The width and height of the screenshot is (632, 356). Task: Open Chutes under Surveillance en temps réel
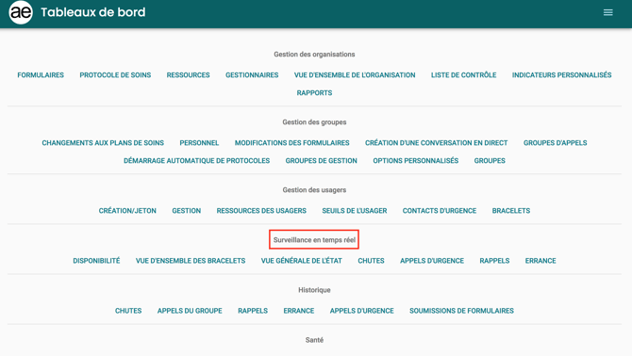[x=371, y=261]
